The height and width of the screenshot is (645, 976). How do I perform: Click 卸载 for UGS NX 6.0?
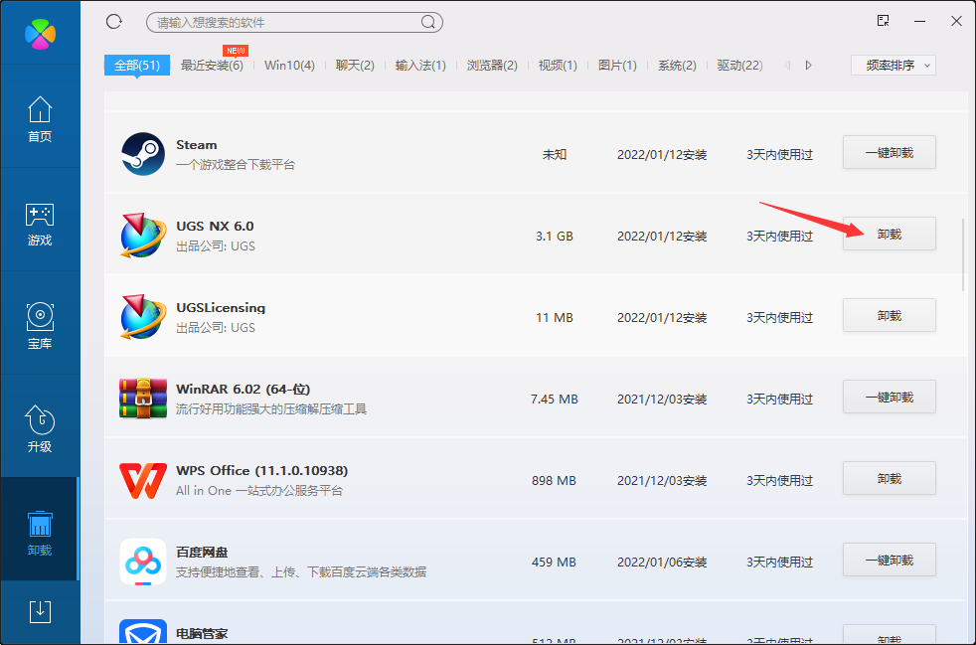click(x=890, y=235)
